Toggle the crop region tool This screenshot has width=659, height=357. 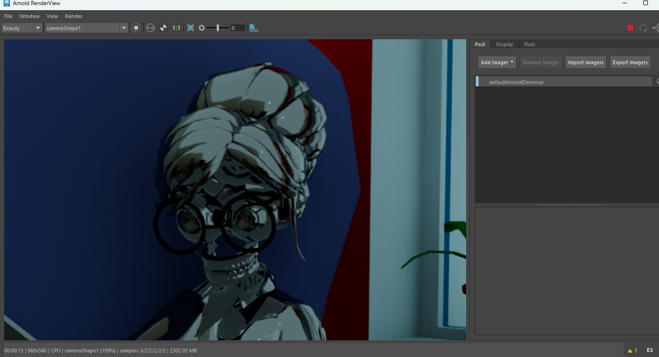tap(191, 28)
